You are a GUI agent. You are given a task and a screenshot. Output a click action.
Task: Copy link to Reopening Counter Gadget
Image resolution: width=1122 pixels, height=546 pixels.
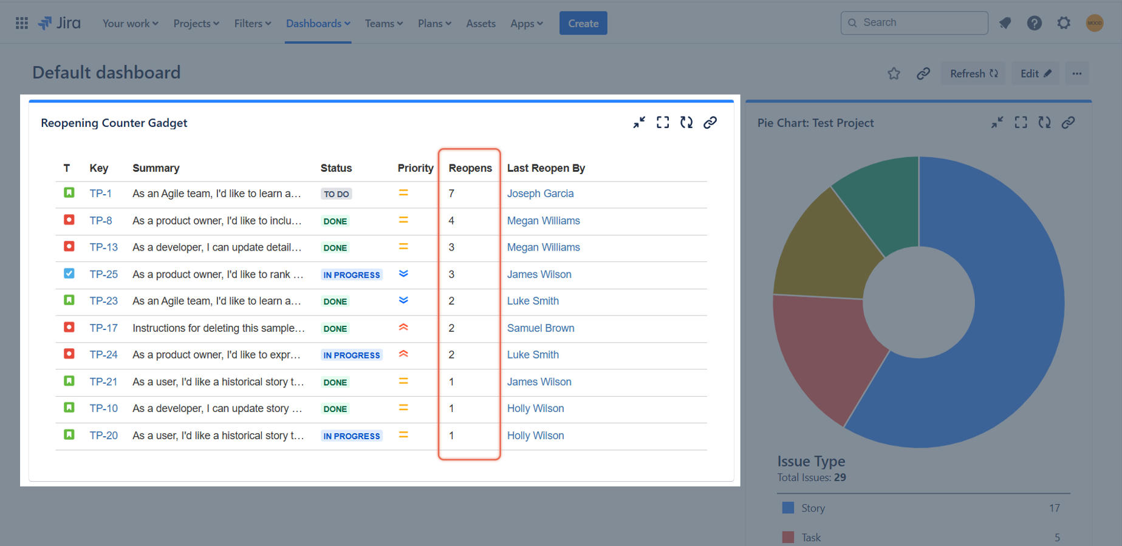click(710, 123)
